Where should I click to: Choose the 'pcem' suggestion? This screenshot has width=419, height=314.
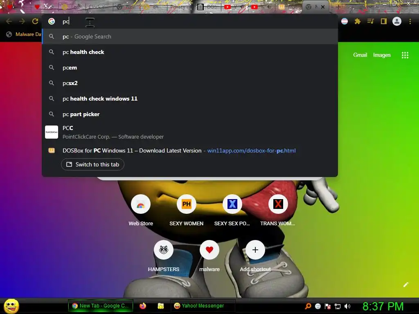(190, 67)
